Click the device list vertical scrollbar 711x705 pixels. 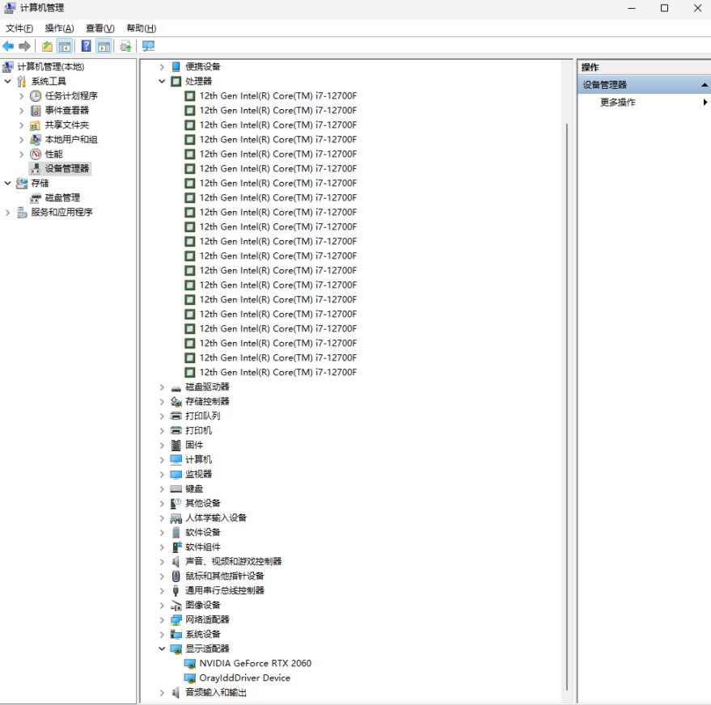pos(567,407)
